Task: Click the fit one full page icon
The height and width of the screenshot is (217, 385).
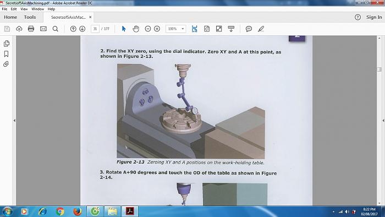Action: coord(207,29)
